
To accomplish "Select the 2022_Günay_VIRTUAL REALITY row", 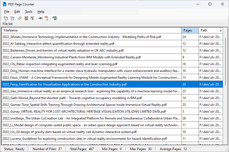I will pos(112,112).
